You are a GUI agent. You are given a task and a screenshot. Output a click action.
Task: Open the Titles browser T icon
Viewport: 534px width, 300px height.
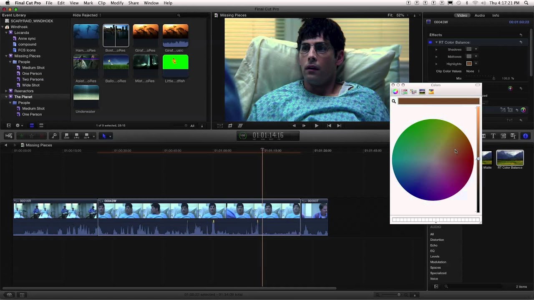(493, 136)
